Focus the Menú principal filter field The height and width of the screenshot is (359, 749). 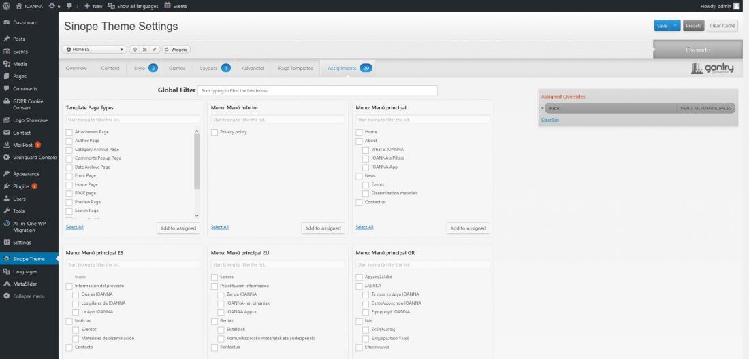pos(423,120)
